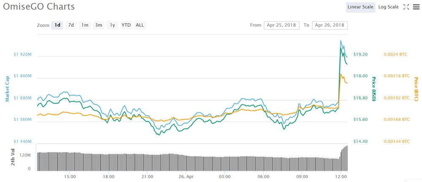Click the 26. Apr time axis label
Image resolution: width=422 pixels, height=182 pixels.
pyautogui.click(x=186, y=177)
